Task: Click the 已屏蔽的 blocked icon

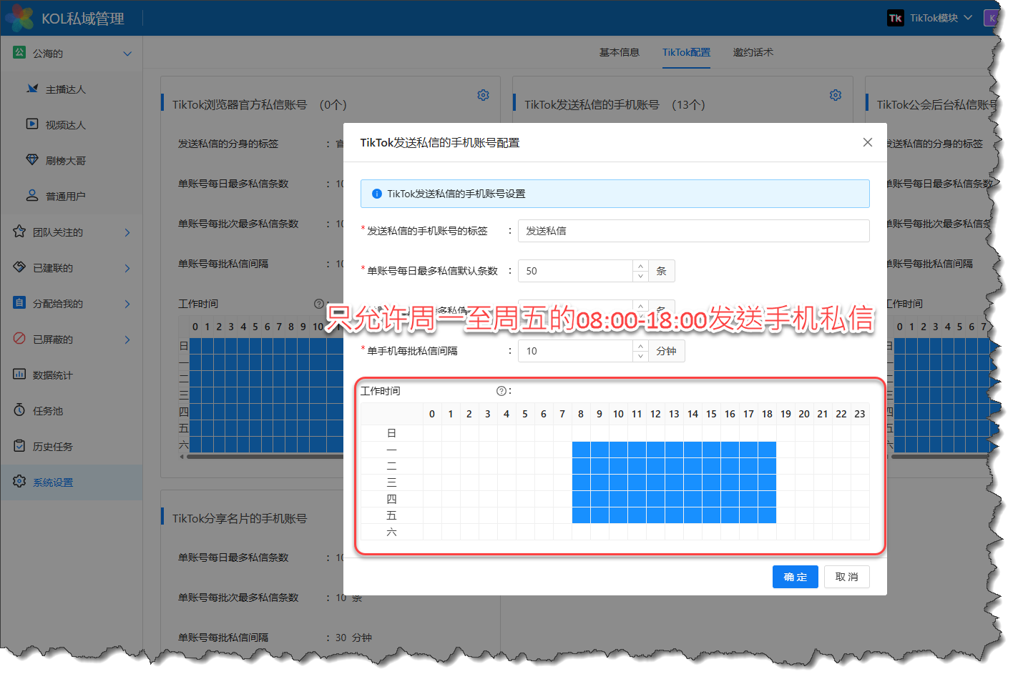Action: pyautogui.click(x=19, y=338)
